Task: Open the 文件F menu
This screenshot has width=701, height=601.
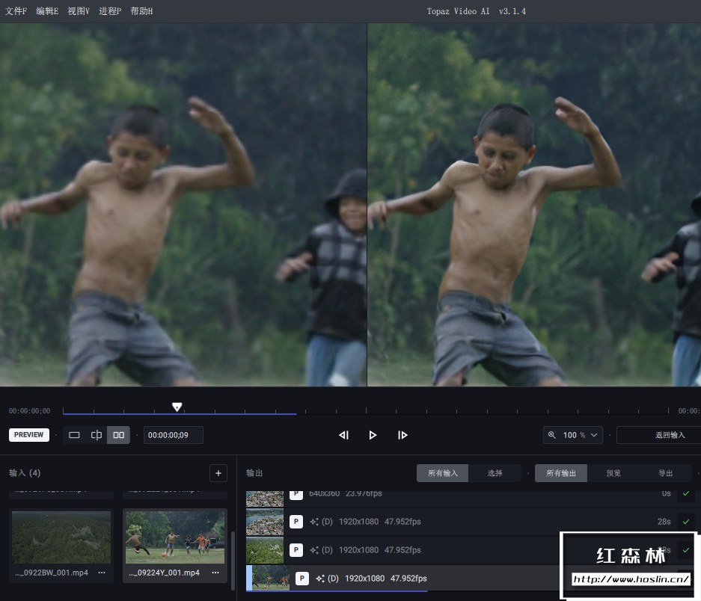Action: (16, 11)
